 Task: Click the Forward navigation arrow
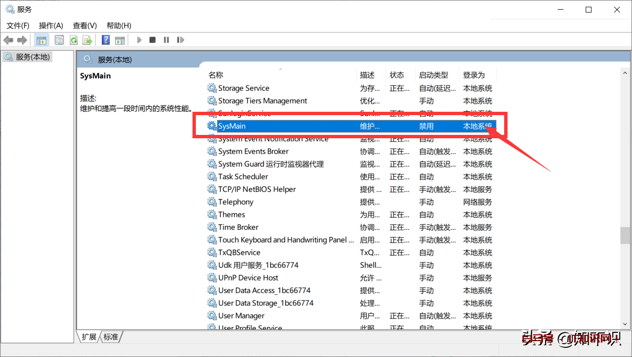coord(22,40)
